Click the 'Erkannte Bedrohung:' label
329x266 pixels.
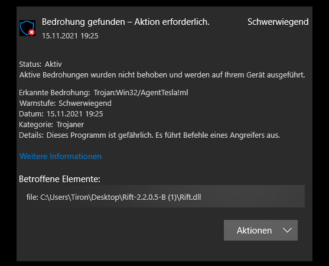tap(54, 93)
